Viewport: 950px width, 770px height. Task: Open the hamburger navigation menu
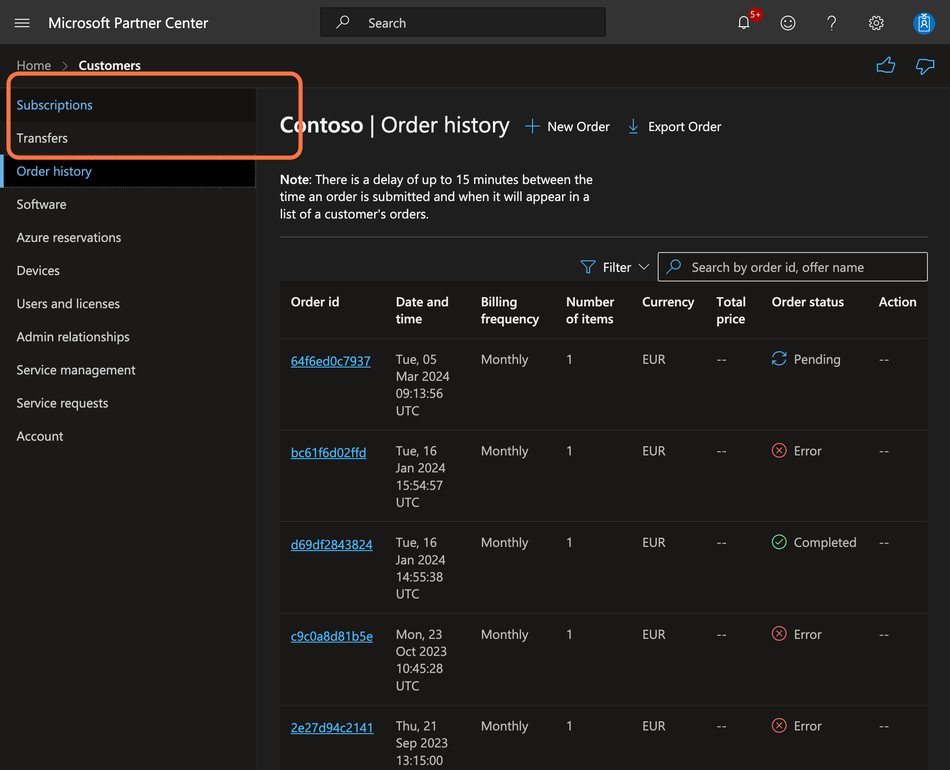[x=22, y=23]
